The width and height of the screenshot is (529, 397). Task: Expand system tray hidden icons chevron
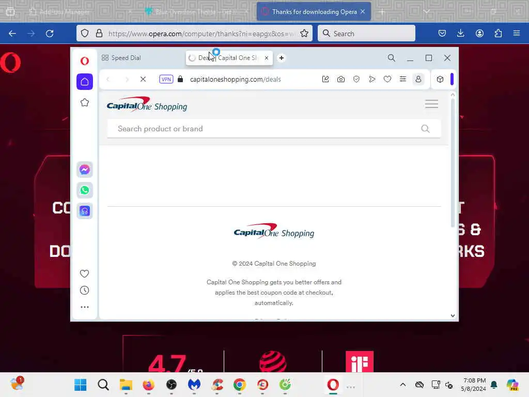403,385
